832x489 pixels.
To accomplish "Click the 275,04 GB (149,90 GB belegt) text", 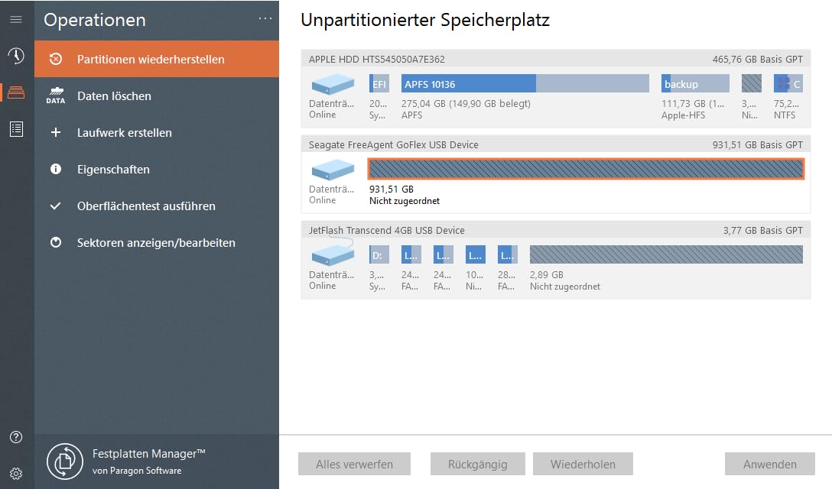I will (x=466, y=103).
